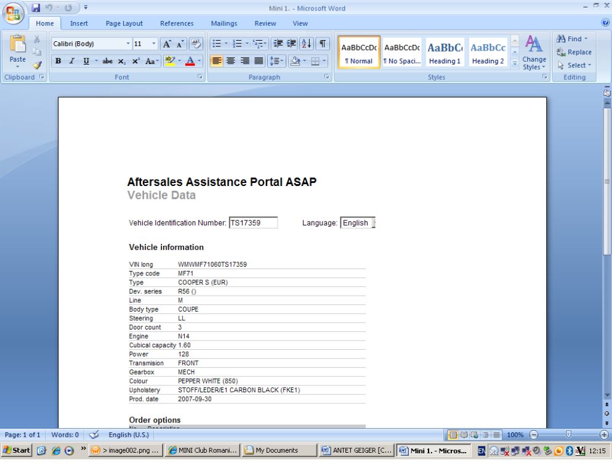
Task: Toggle bold formatting
Action: [x=58, y=61]
